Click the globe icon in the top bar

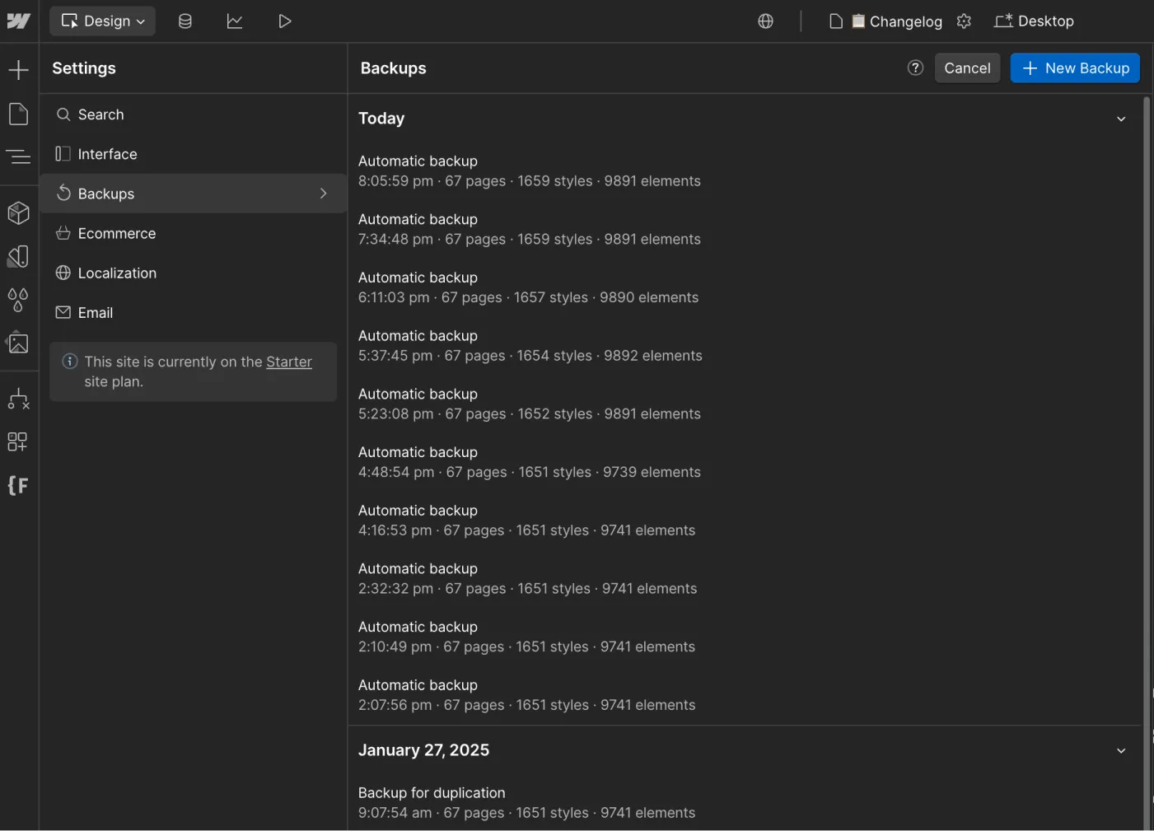point(765,21)
